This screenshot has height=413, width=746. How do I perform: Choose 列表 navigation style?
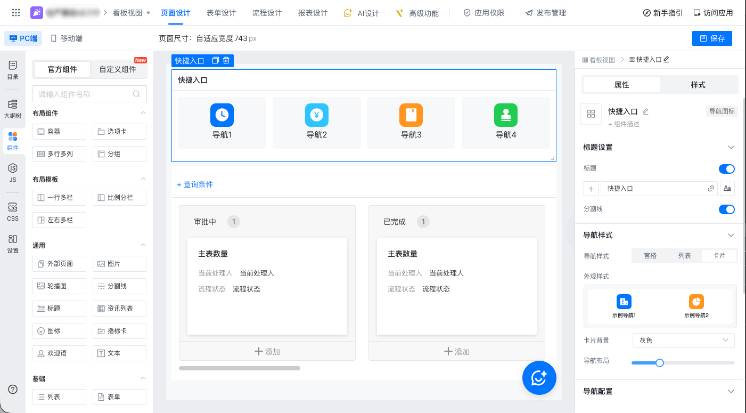[685, 256]
